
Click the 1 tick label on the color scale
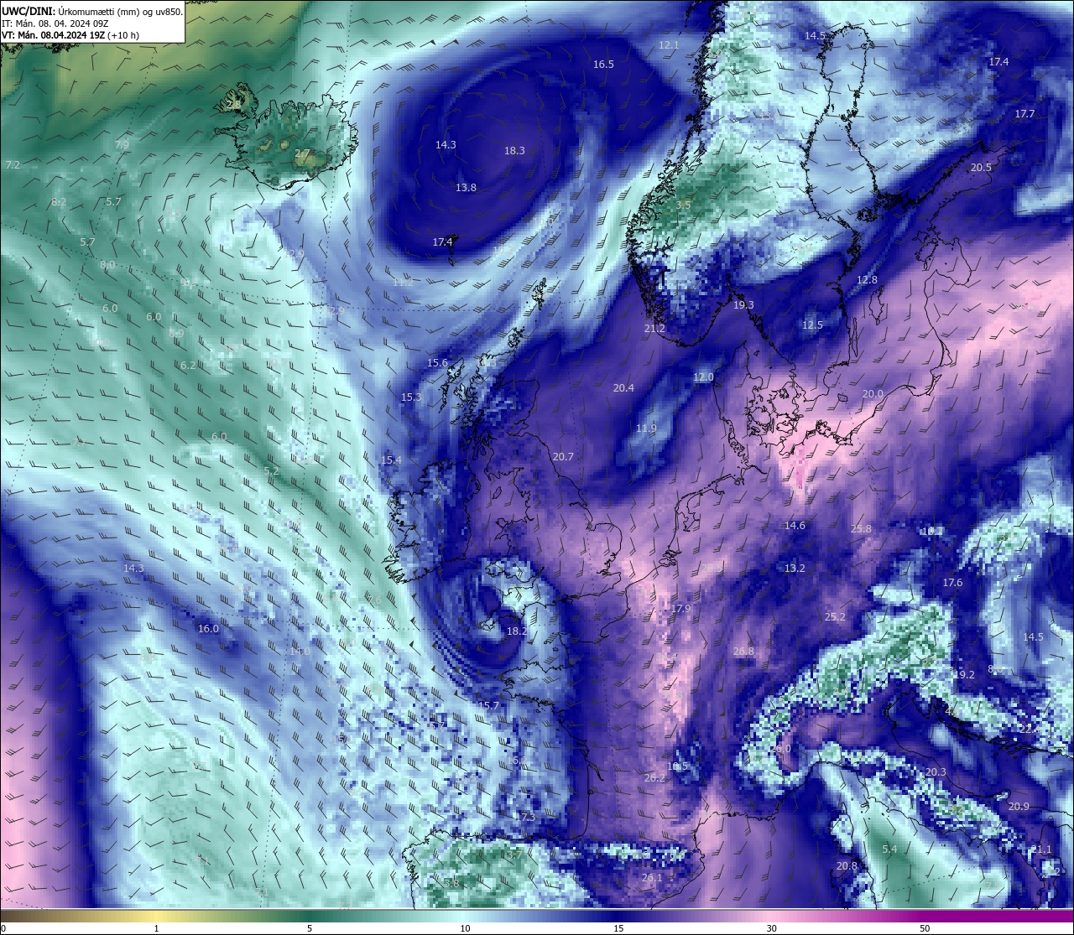coord(156,928)
